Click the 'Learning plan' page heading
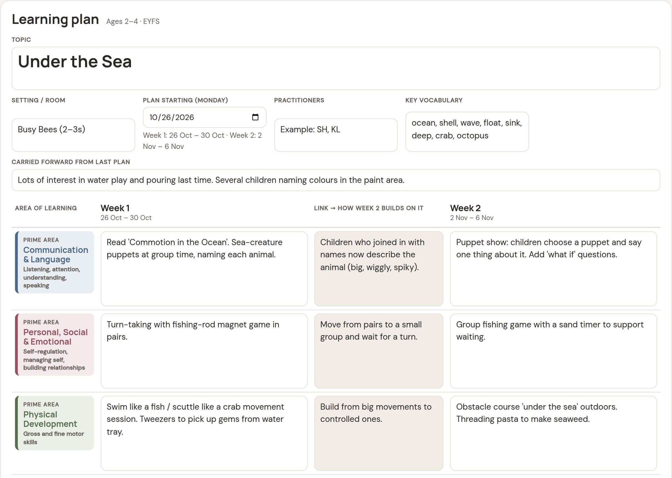 coord(55,19)
